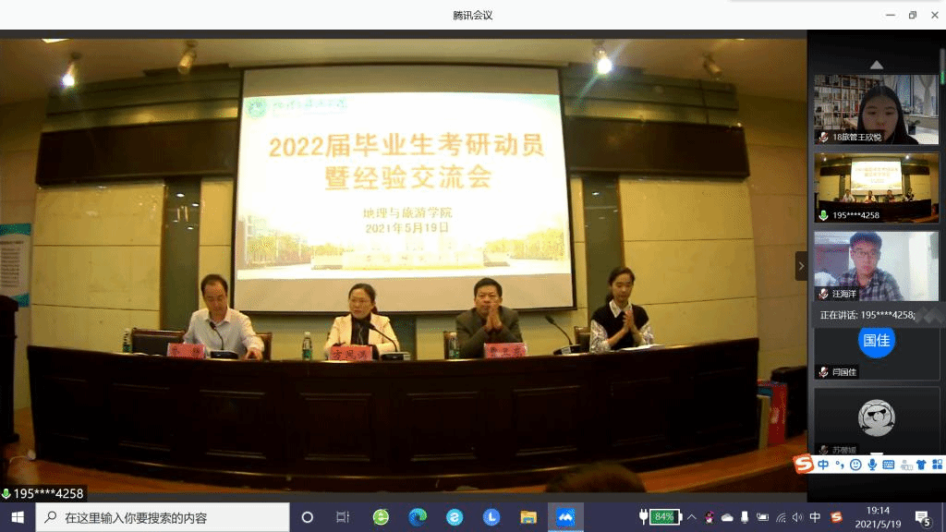The width and height of the screenshot is (946, 532).
Task: Toggle Sogou toolbar Chinese/English mode
Action: 823,464
